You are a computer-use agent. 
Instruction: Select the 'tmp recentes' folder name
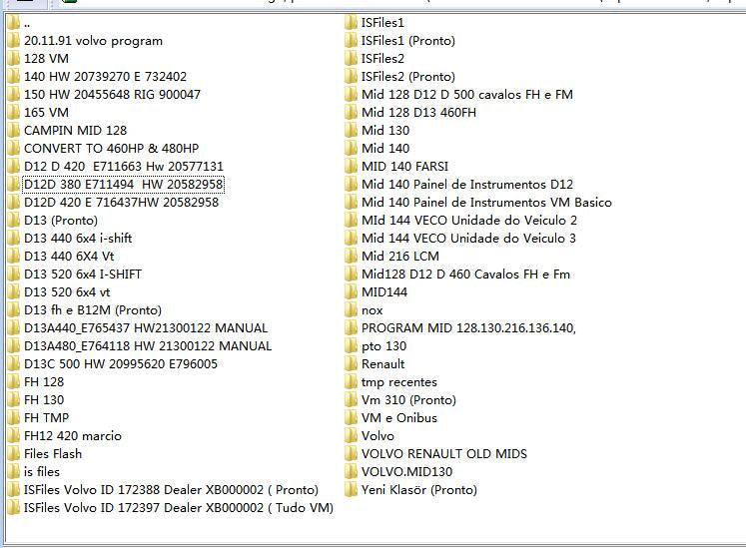(398, 382)
